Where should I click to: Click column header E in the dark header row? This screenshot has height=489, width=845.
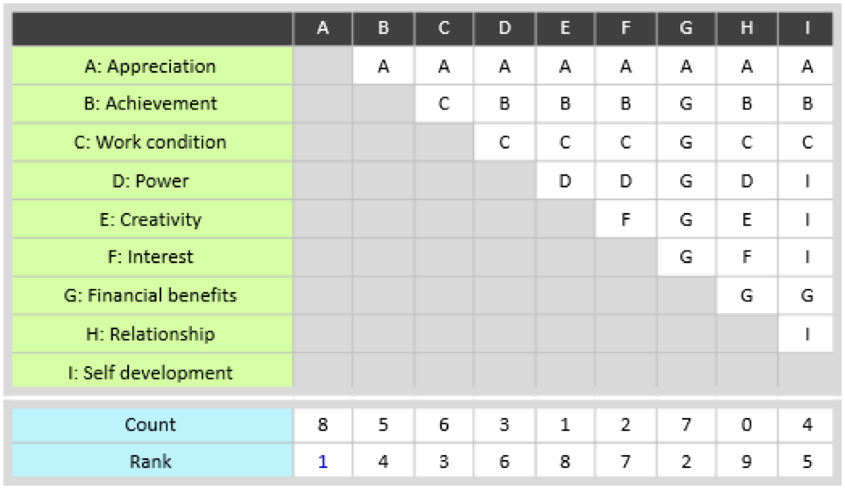point(565,28)
